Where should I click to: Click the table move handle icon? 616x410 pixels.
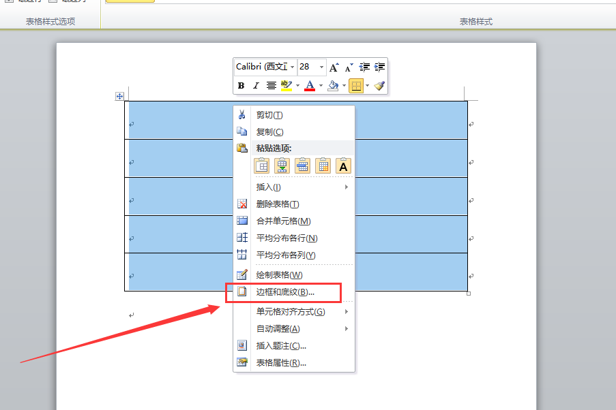119,96
